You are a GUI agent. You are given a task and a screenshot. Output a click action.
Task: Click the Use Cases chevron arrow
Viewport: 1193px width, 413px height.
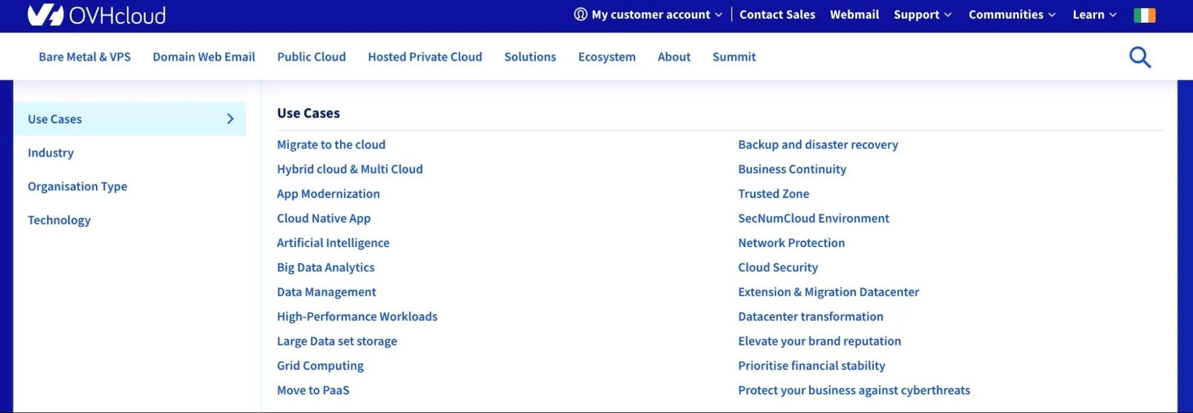coord(230,119)
